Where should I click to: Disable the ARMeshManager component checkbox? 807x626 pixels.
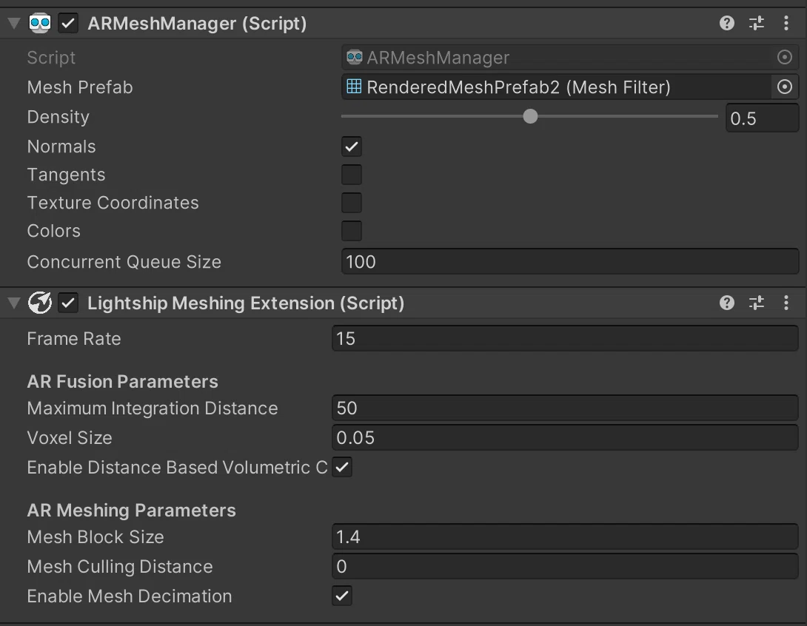68,23
